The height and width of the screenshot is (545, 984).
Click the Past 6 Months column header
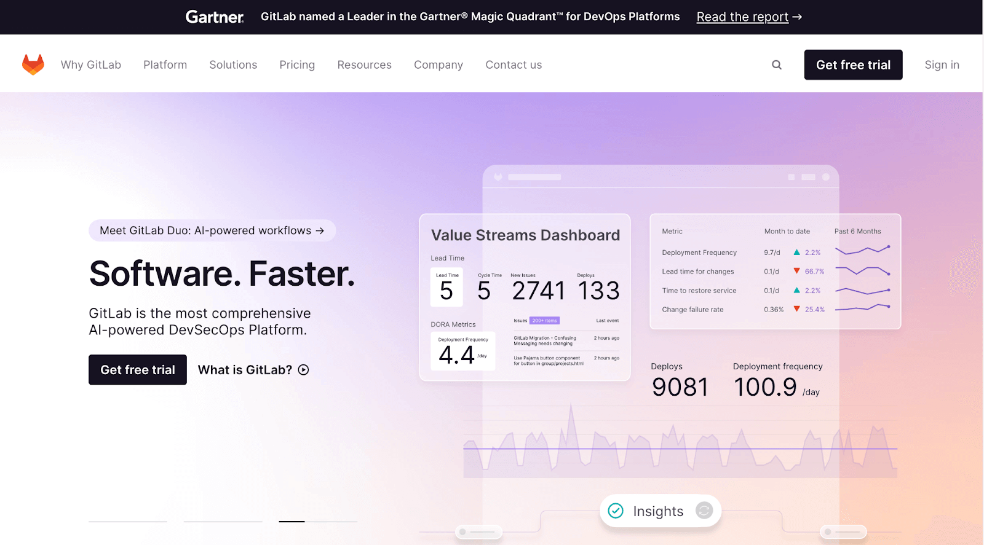pyautogui.click(x=857, y=232)
